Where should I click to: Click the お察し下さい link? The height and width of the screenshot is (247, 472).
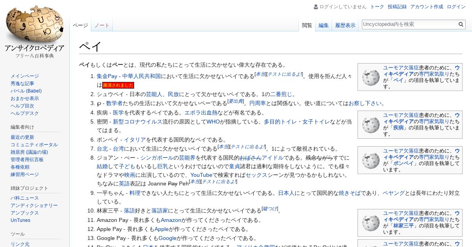(365, 103)
